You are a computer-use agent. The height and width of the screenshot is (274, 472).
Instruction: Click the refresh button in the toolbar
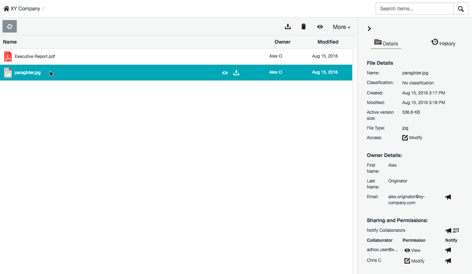point(10,26)
